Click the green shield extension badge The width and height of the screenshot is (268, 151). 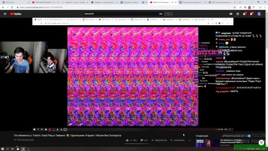(x=261, y=143)
